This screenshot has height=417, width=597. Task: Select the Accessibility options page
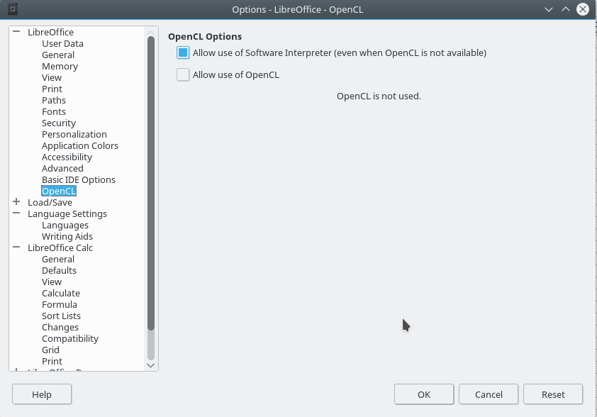pos(67,157)
